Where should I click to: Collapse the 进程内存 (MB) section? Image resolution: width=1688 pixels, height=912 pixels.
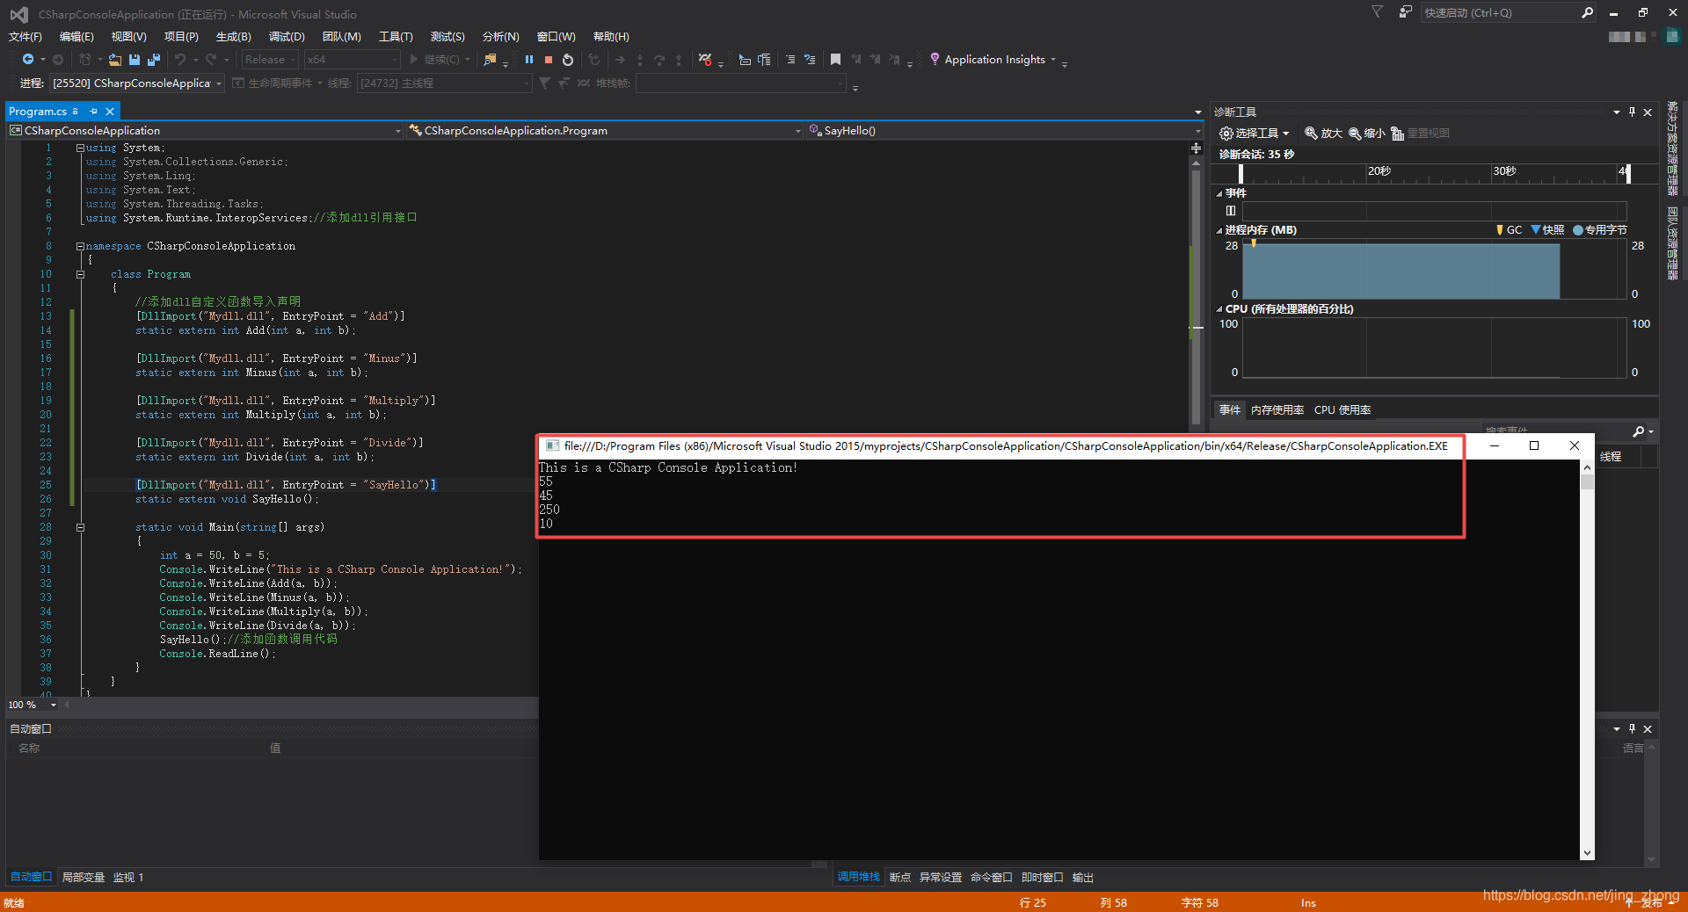click(1219, 230)
